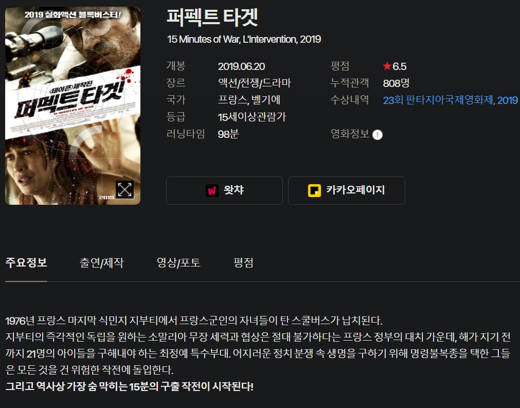Click the 2019.06.20 release date value
520x408 pixels.
coord(241,66)
